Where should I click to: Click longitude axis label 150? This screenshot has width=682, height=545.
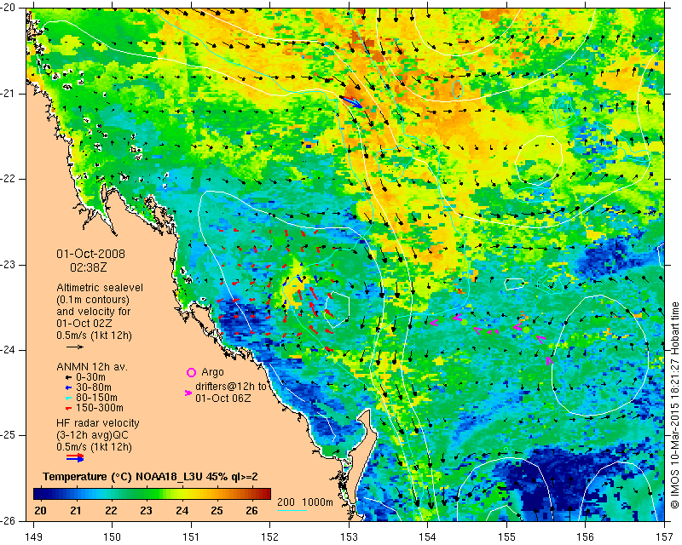(x=113, y=536)
